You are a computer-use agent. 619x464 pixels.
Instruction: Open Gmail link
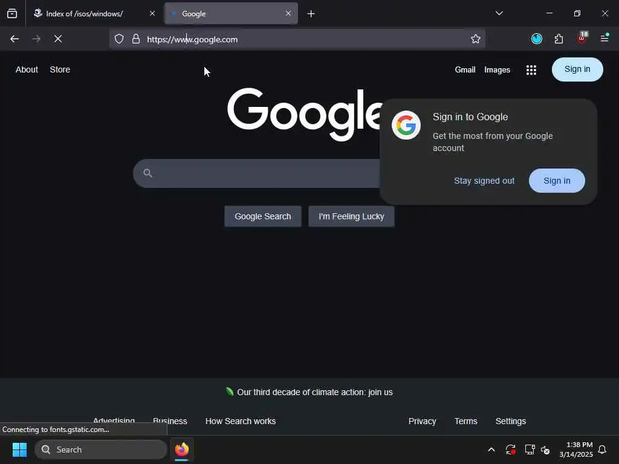pyautogui.click(x=465, y=70)
